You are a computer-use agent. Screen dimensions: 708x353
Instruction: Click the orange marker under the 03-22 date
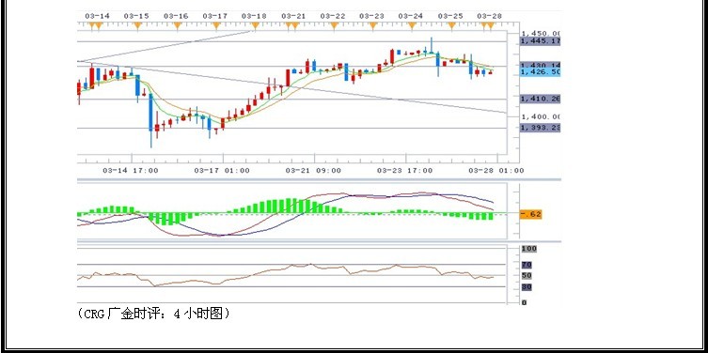(334, 25)
